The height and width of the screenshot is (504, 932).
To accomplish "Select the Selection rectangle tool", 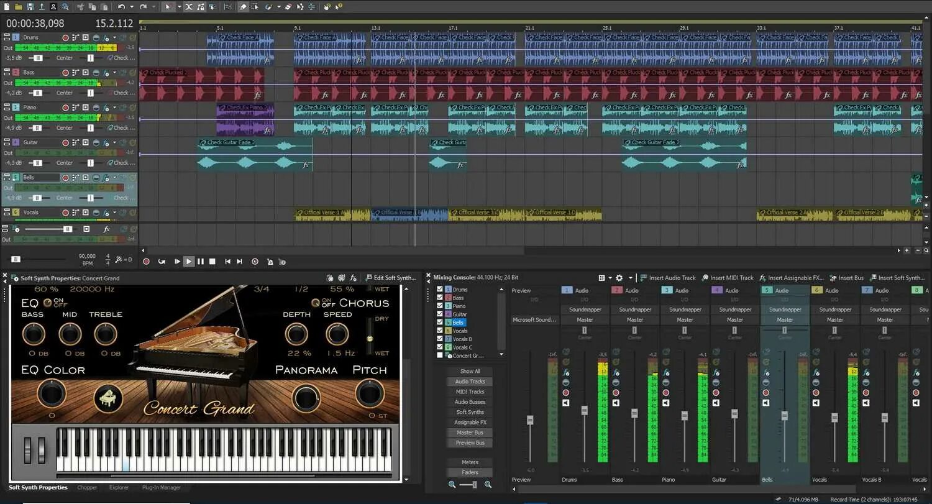I will pos(255,7).
